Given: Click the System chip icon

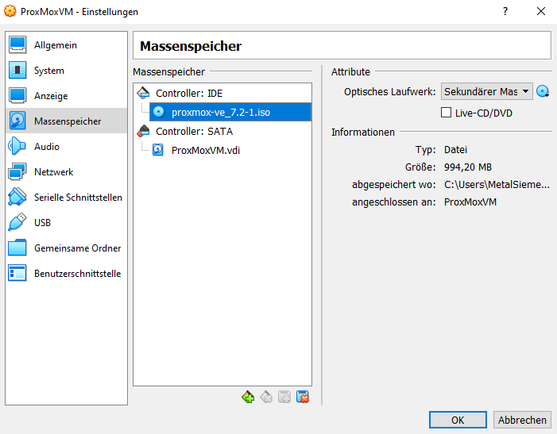Looking at the screenshot, I should point(17,70).
